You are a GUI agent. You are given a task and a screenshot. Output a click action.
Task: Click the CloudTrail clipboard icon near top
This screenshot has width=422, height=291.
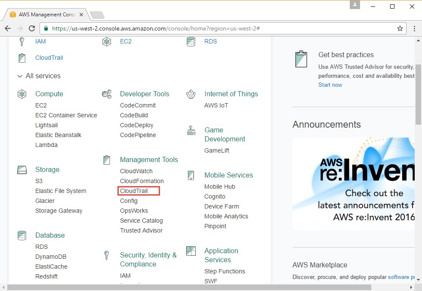click(22, 58)
